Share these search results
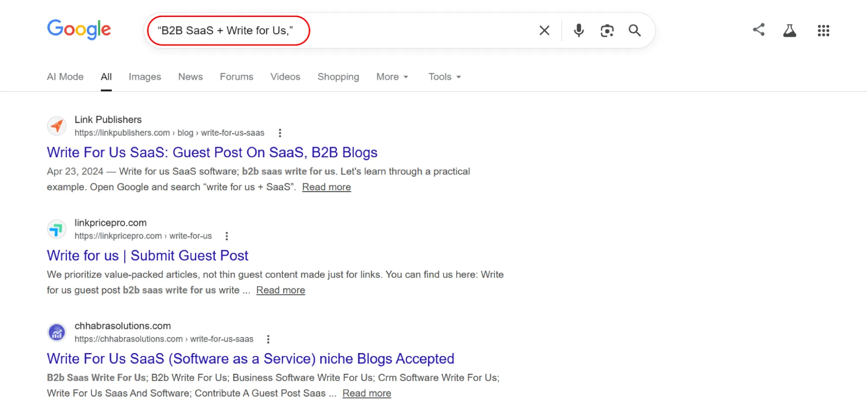The height and width of the screenshot is (415, 867). (759, 30)
